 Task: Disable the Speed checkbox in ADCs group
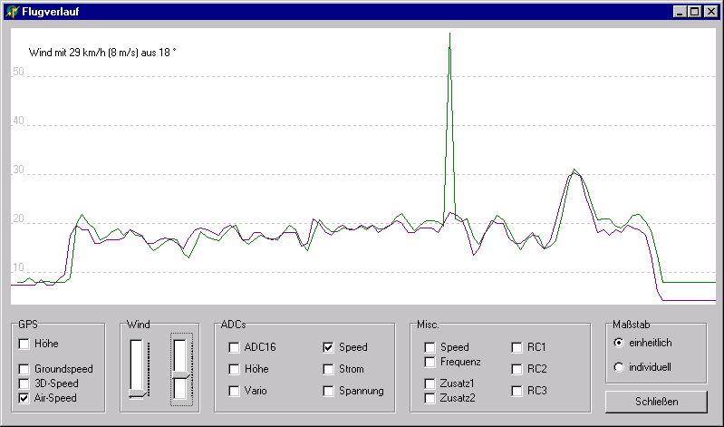[x=329, y=347]
